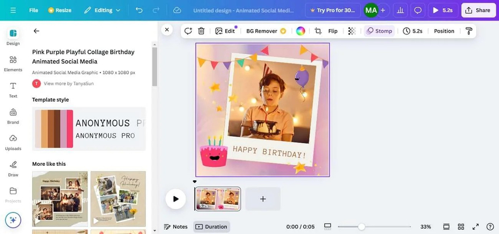The image size is (499, 234).
Task: Close the floating toolbar with X
Action: click(167, 30)
